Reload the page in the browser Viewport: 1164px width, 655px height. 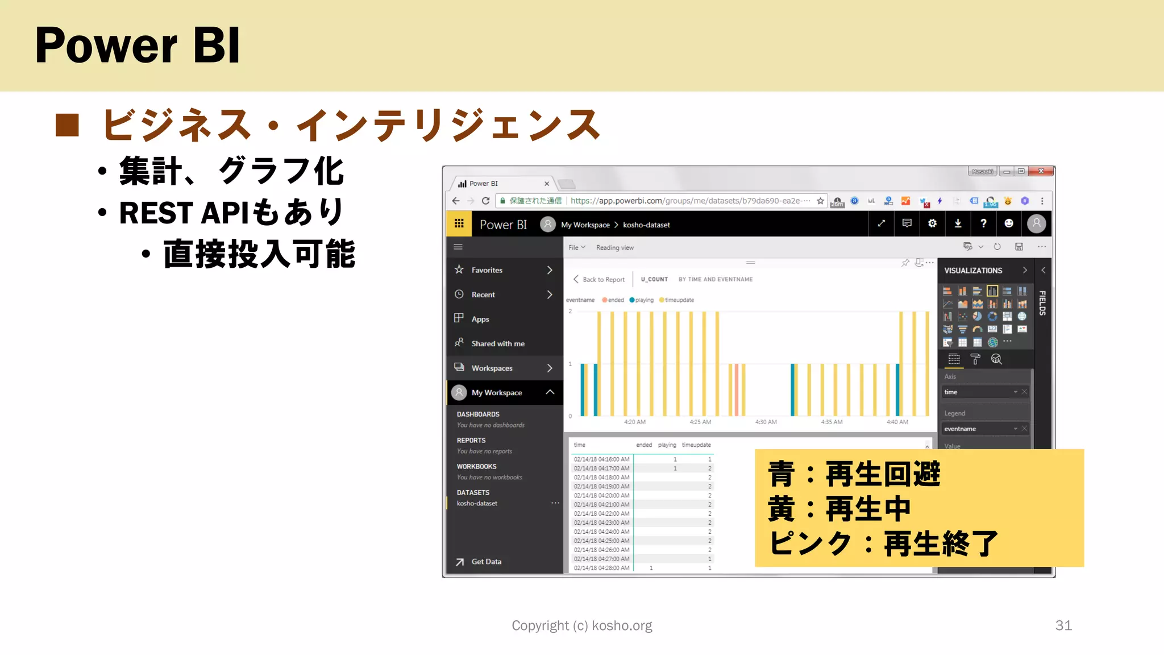tap(485, 201)
